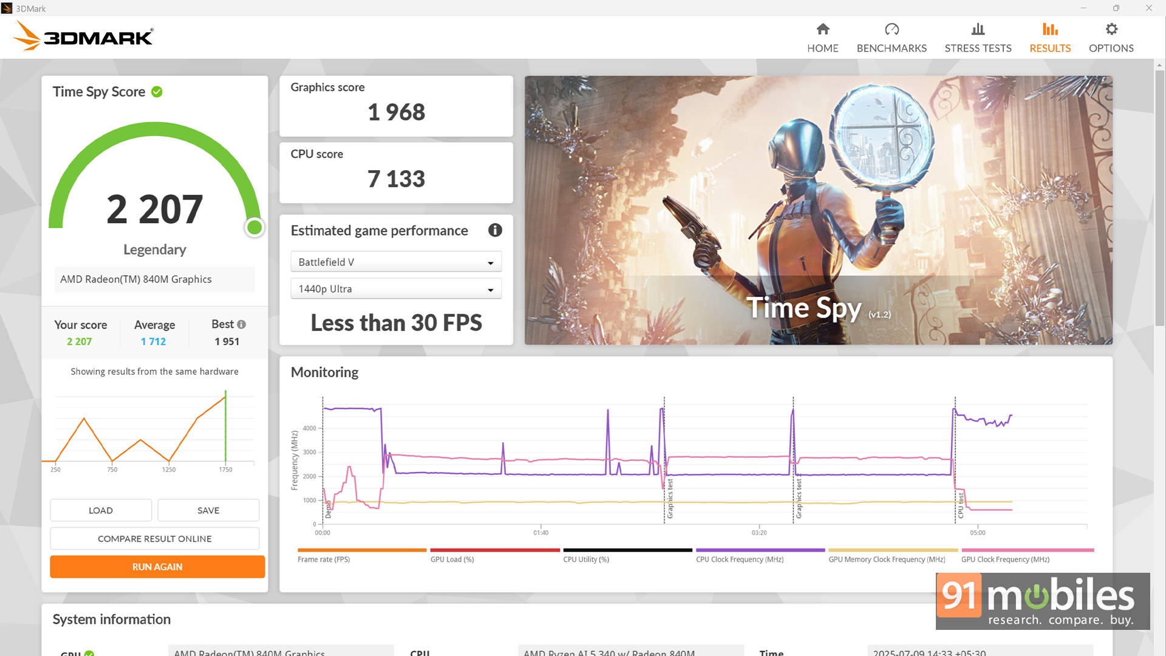Screen dimensions: 1166x656
Task: Toggle the CPU Clock Frequency legend series
Action: (740, 559)
